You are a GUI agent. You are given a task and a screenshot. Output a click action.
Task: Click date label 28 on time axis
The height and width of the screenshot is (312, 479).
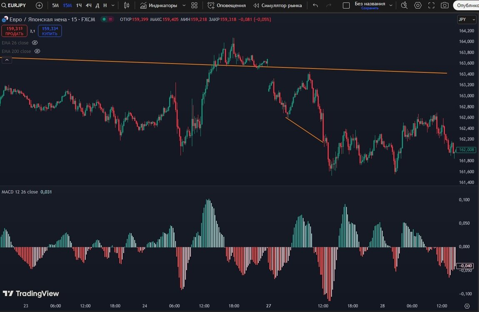click(x=382, y=306)
